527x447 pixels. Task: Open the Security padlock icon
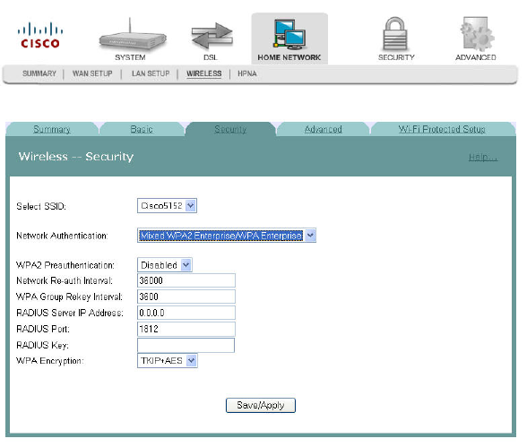(x=395, y=34)
